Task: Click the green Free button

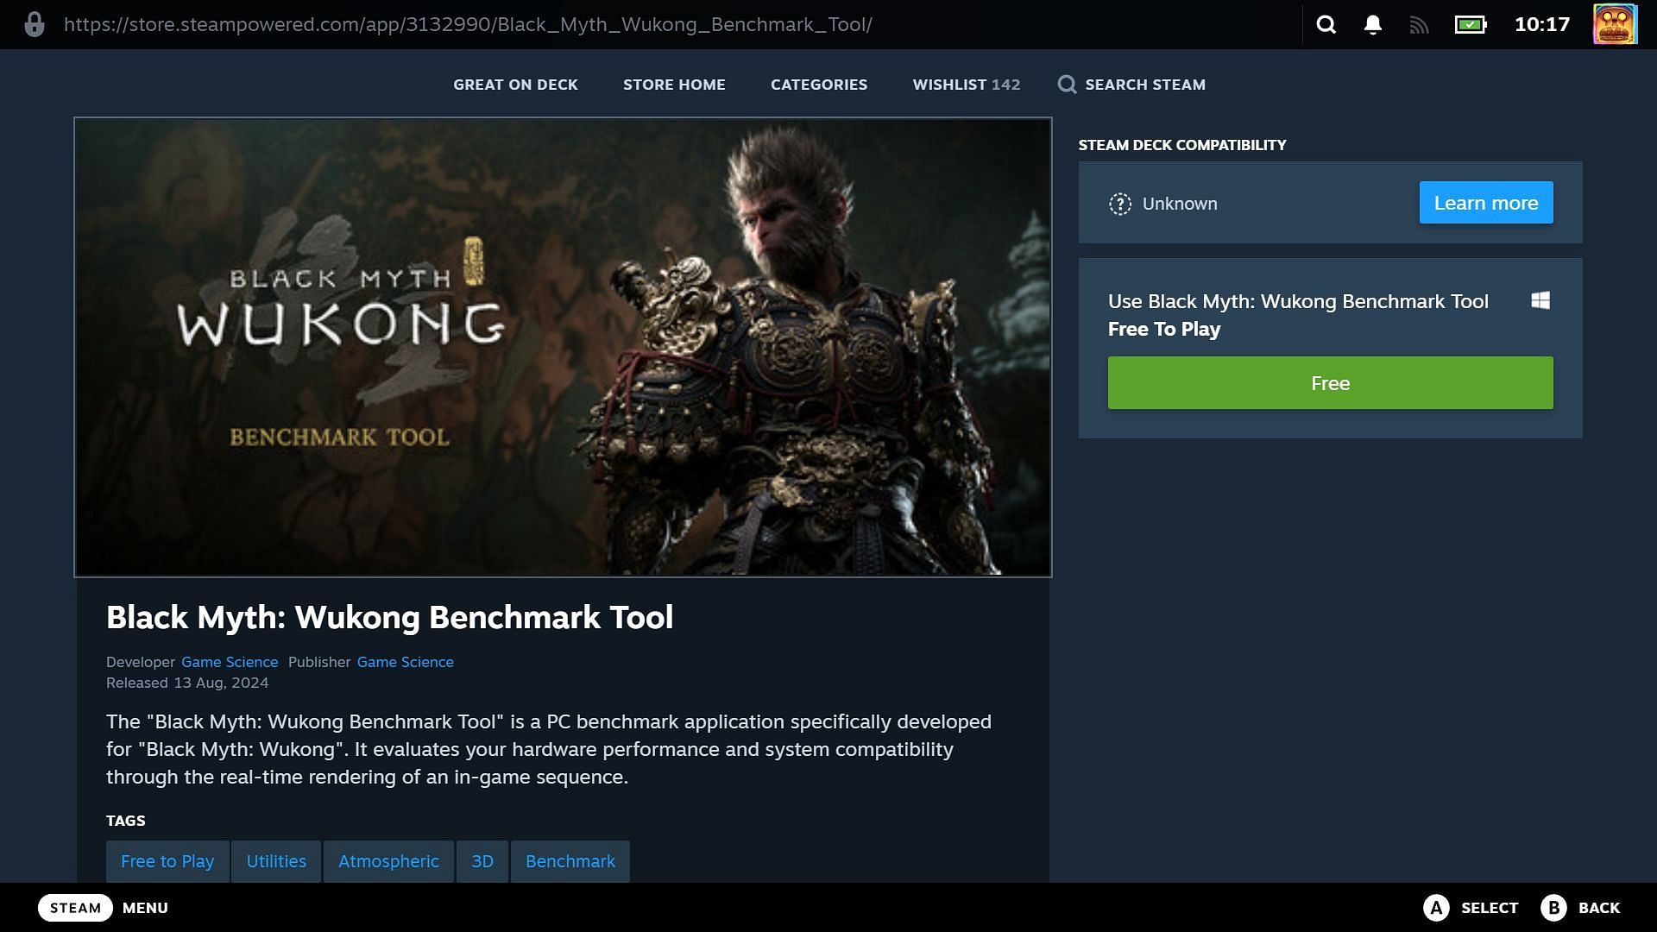Action: (x=1330, y=383)
